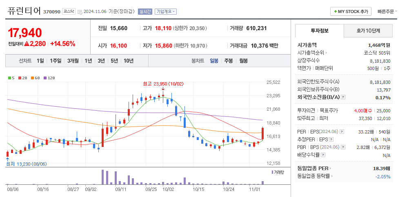Open the help icon beside 배당수익률

click(323, 155)
